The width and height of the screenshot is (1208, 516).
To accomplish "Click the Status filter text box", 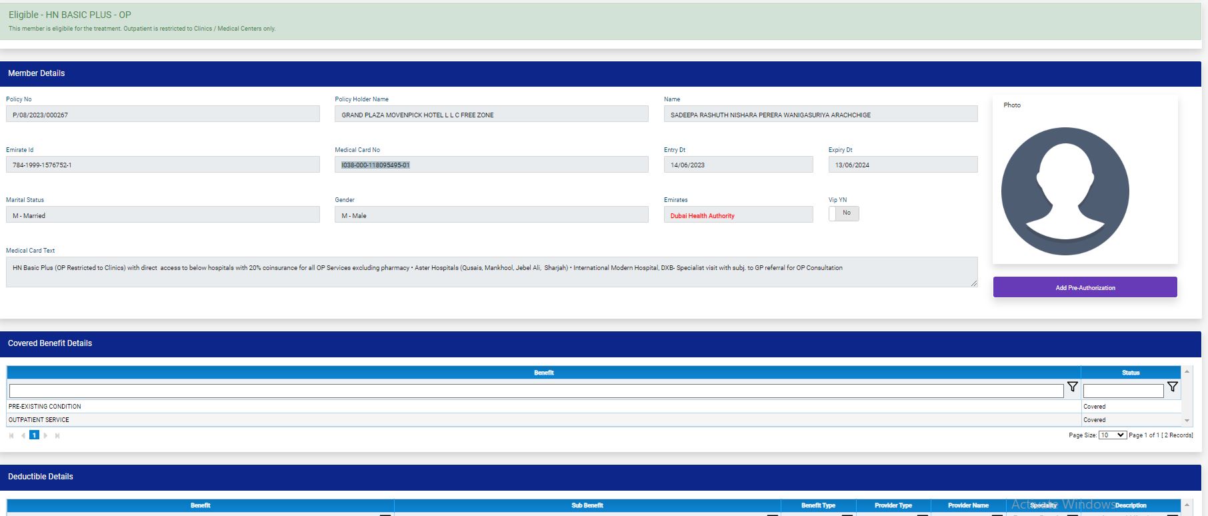I will click(1123, 391).
